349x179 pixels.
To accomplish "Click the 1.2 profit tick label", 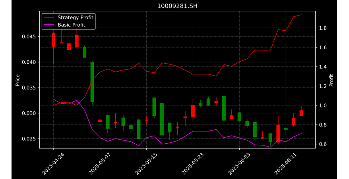I will pyautogui.click(x=322, y=86).
